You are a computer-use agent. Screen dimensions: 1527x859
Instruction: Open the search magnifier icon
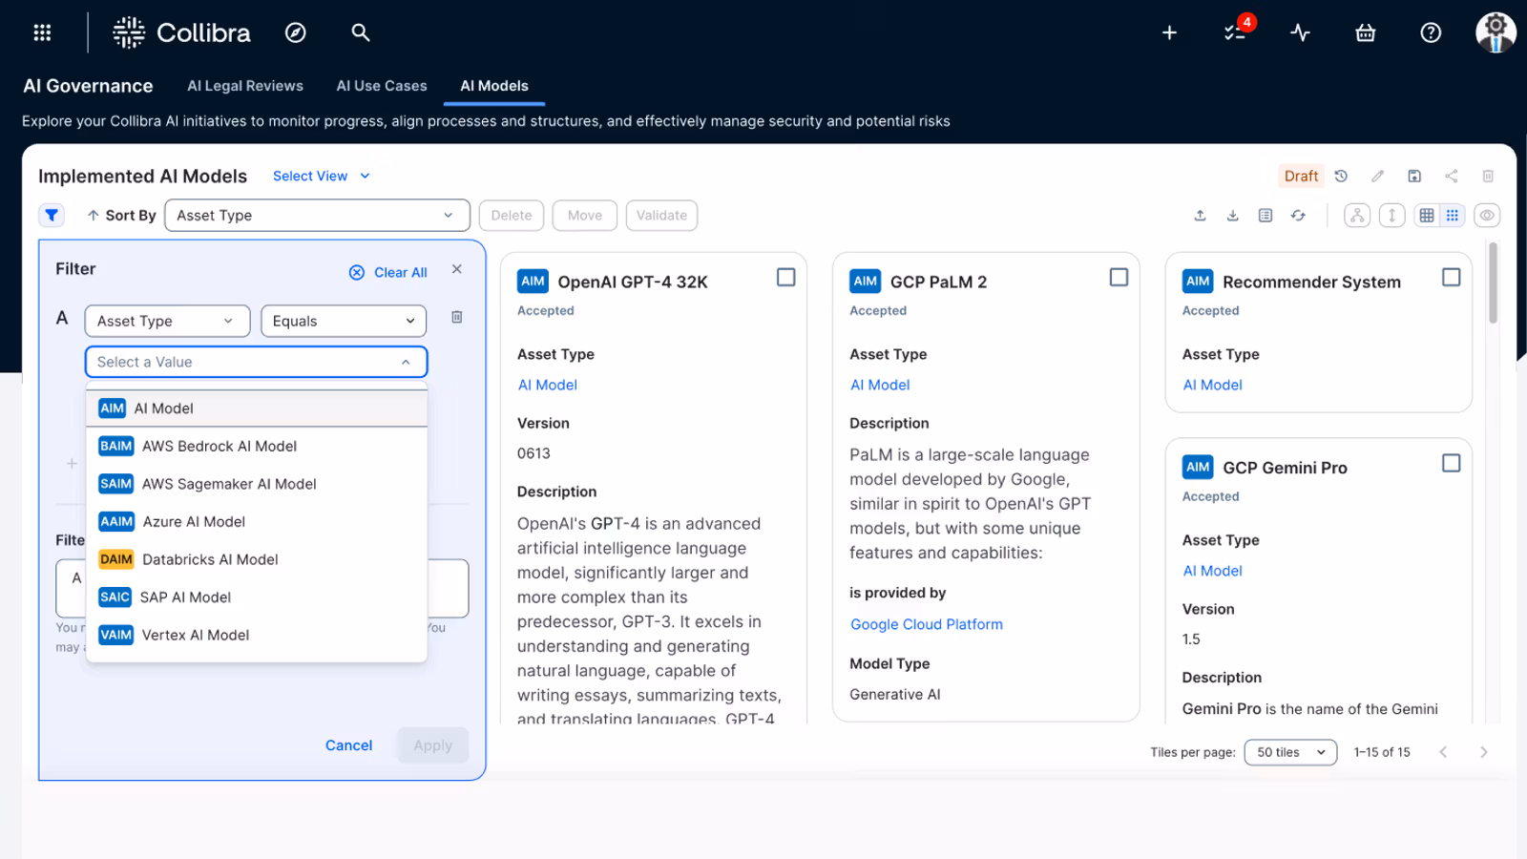[x=360, y=32]
